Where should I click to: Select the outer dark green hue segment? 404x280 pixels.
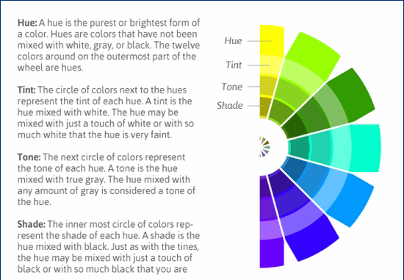[354, 97]
